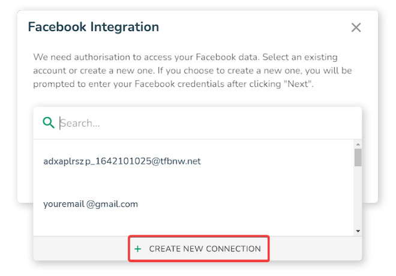The image size is (396, 276).
Task: Click the up arrow of the account list scrollbar
Action: tap(358, 144)
